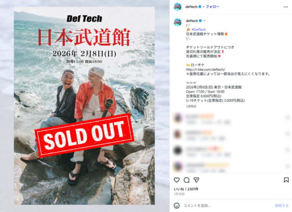Open the #DefTech hashtag link

pos(198,29)
